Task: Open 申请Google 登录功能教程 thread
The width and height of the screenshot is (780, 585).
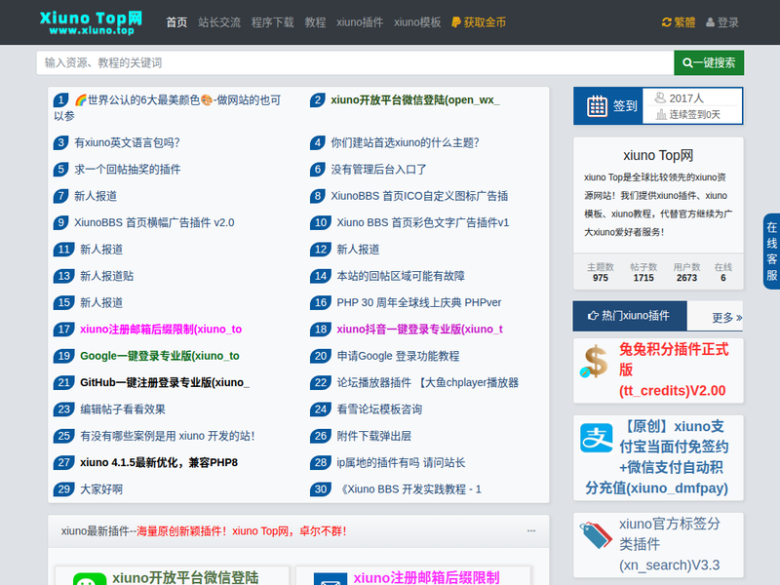Action: [x=398, y=356]
